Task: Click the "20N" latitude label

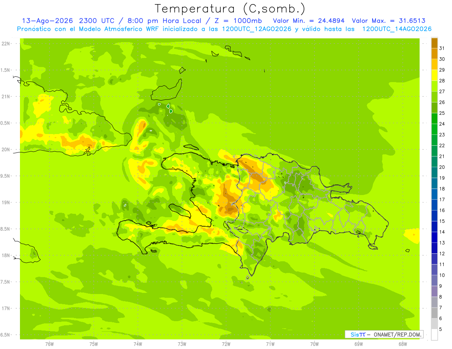Action: click(6, 149)
